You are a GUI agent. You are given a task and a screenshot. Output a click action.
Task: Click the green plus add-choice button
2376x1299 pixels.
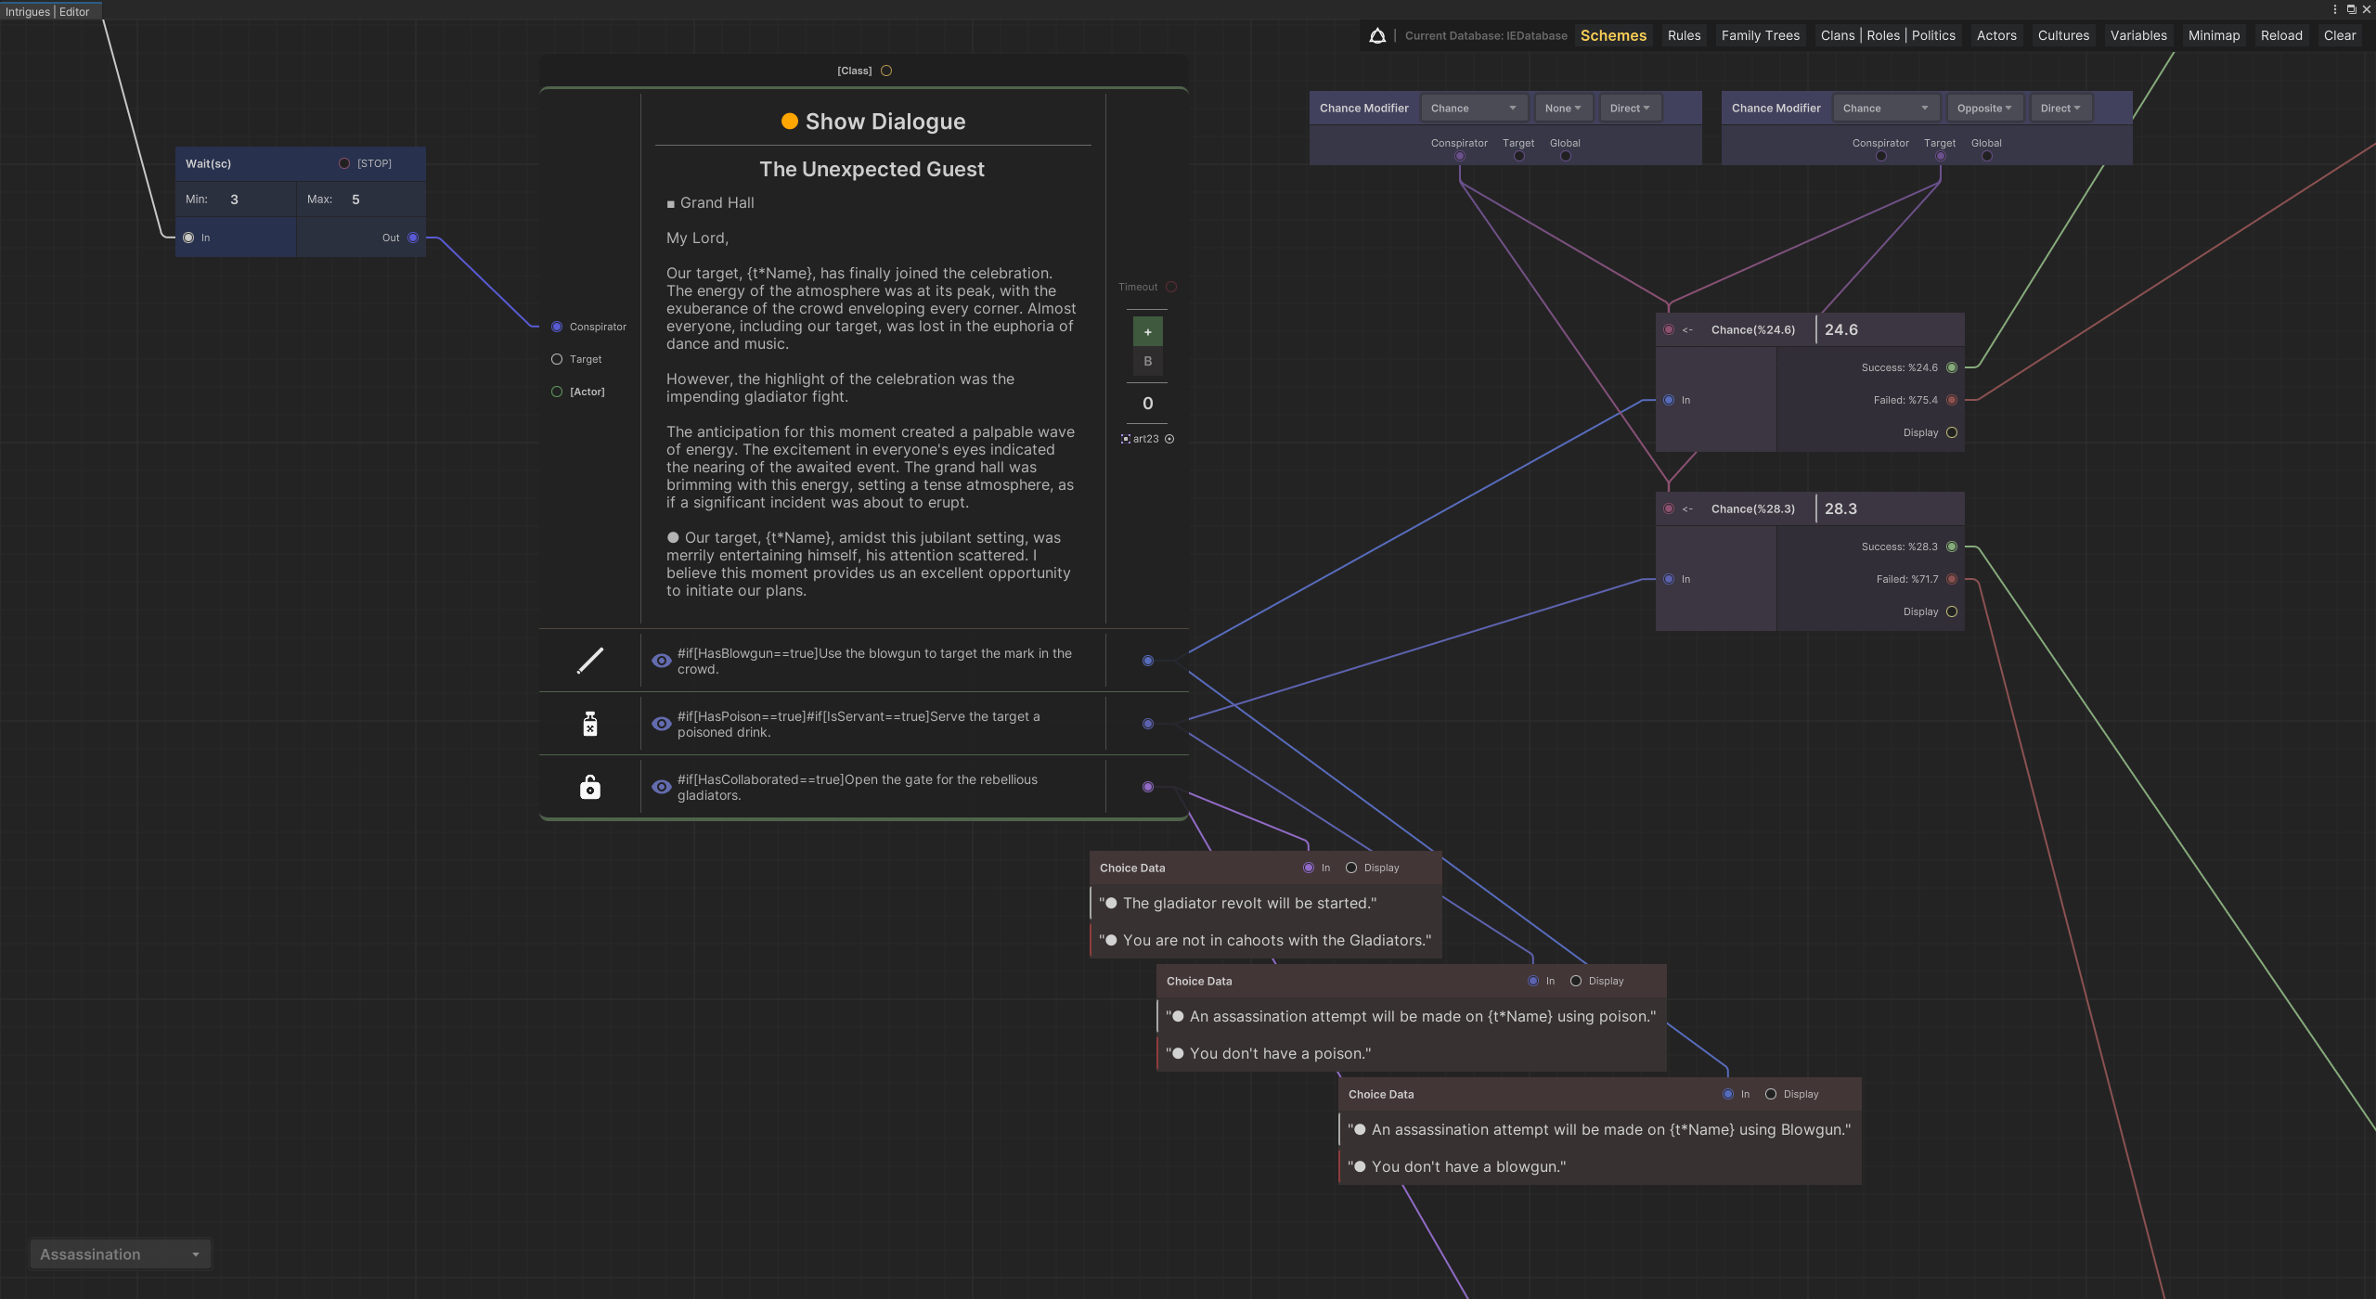click(x=1147, y=331)
